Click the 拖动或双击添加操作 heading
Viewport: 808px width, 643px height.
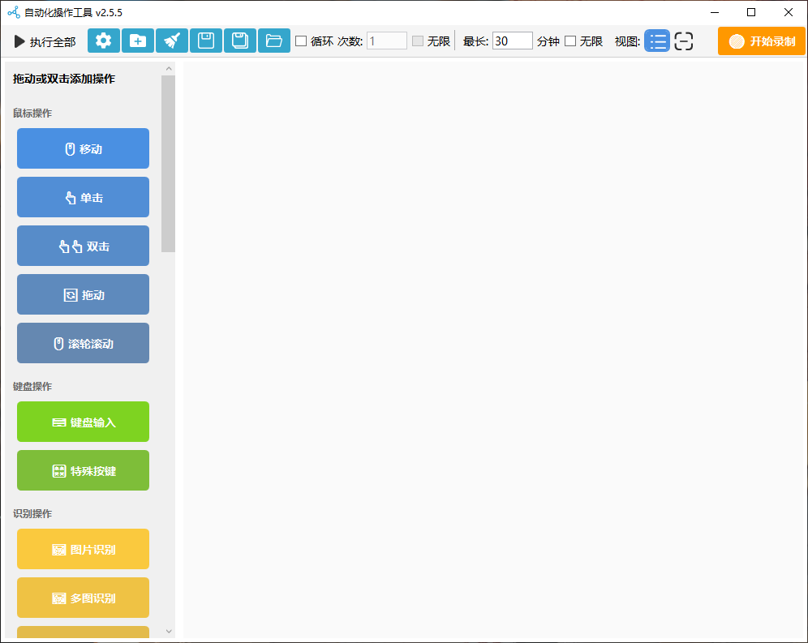tap(64, 79)
